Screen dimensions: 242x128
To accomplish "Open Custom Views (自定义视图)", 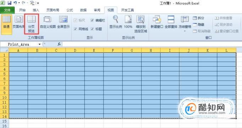I will pyautogui.click(x=48, y=22).
